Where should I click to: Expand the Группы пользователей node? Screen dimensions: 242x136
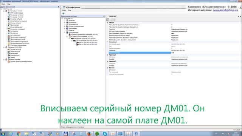65,26
